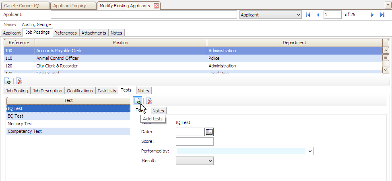Image resolution: width=392 pixels, height=181 pixels.
Task: Go to the first applicant record
Action: (308, 15)
